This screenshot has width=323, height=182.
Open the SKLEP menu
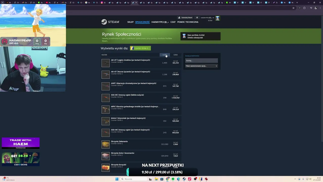130,22
